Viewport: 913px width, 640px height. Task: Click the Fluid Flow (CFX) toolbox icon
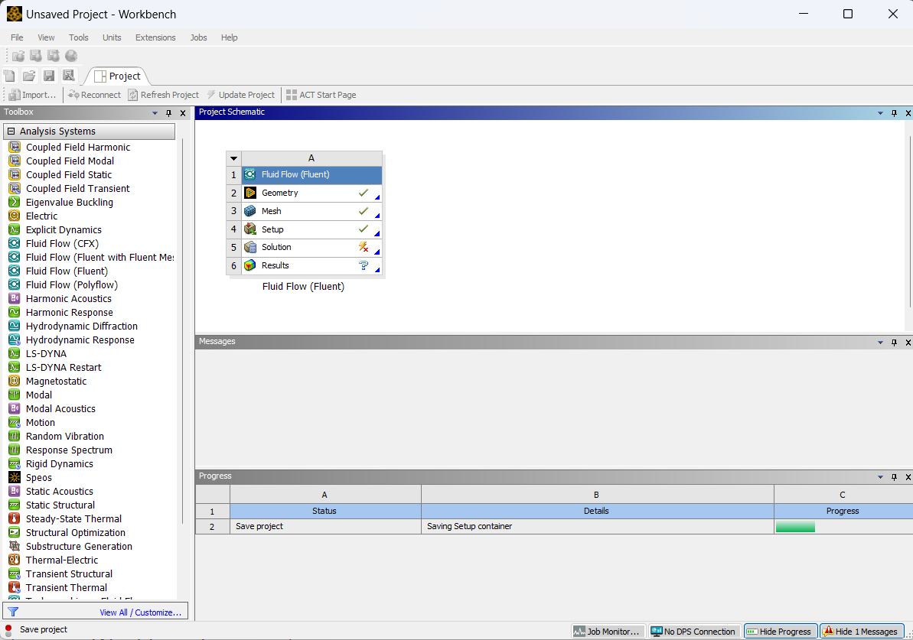pyautogui.click(x=15, y=243)
